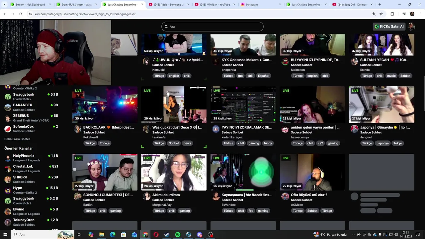This screenshot has height=239, width=425.
Task: Open ZEBERUS channel in sidebar
Action: (31, 118)
